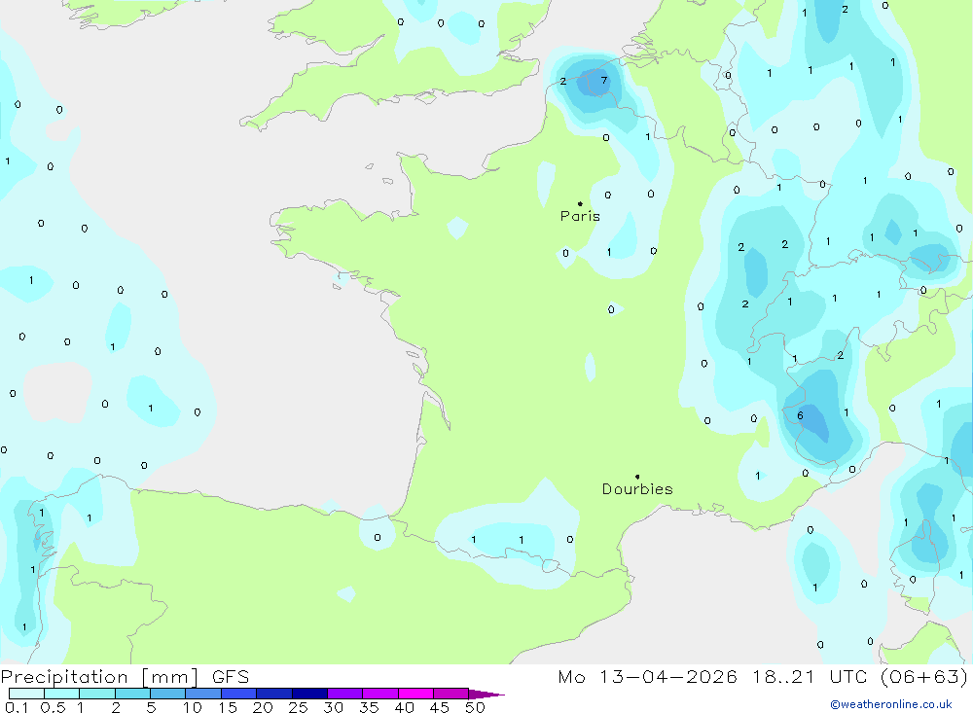Screen dimensions: 973x713
Task: Click the weatheronline.co.uk copyright link
Action: (891, 704)
